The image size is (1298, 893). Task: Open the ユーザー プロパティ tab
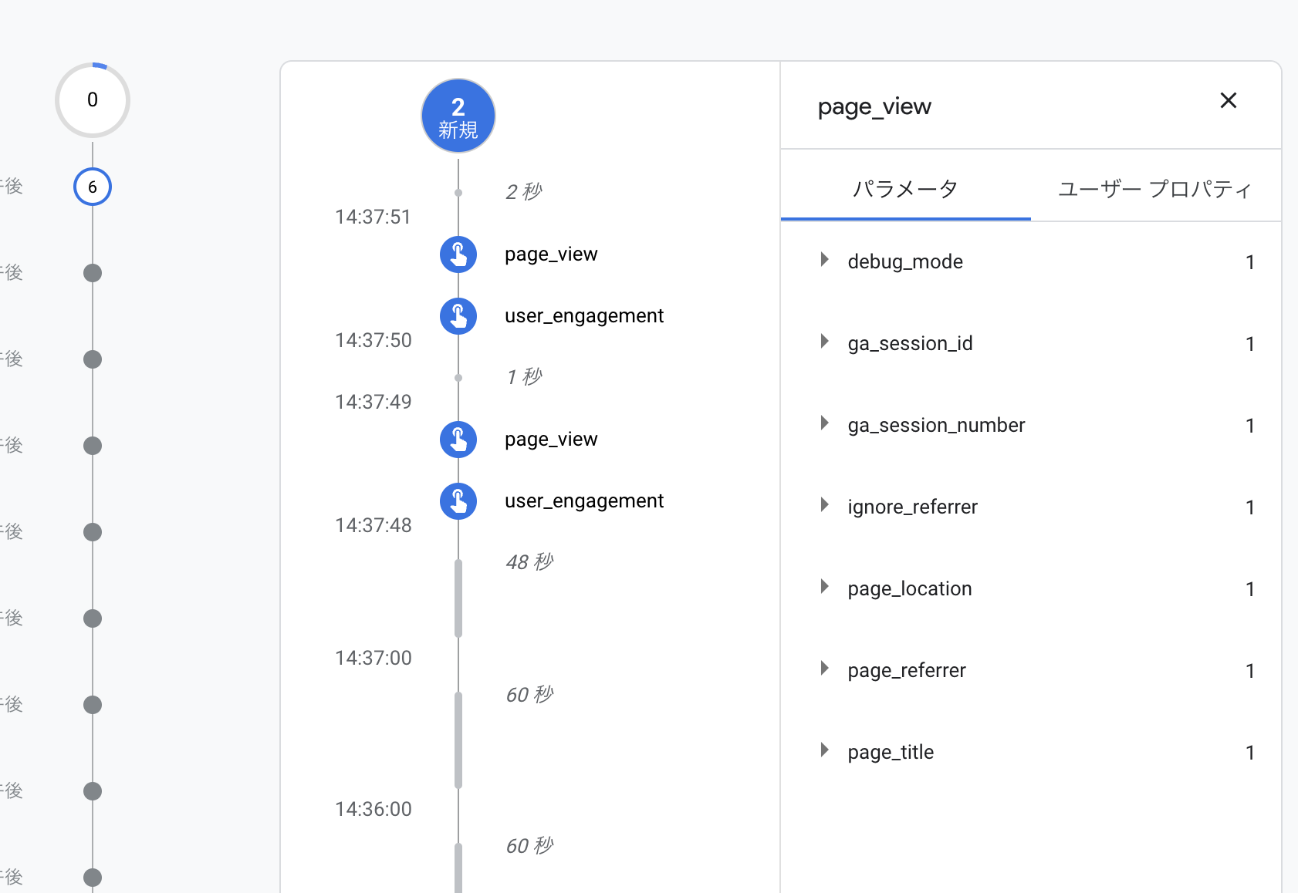coord(1155,189)
